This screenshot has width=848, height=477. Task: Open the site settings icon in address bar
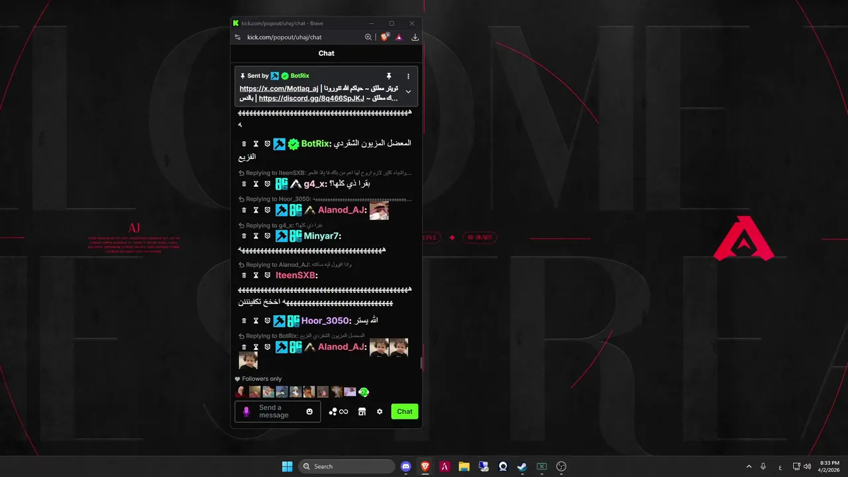(238, 37)
